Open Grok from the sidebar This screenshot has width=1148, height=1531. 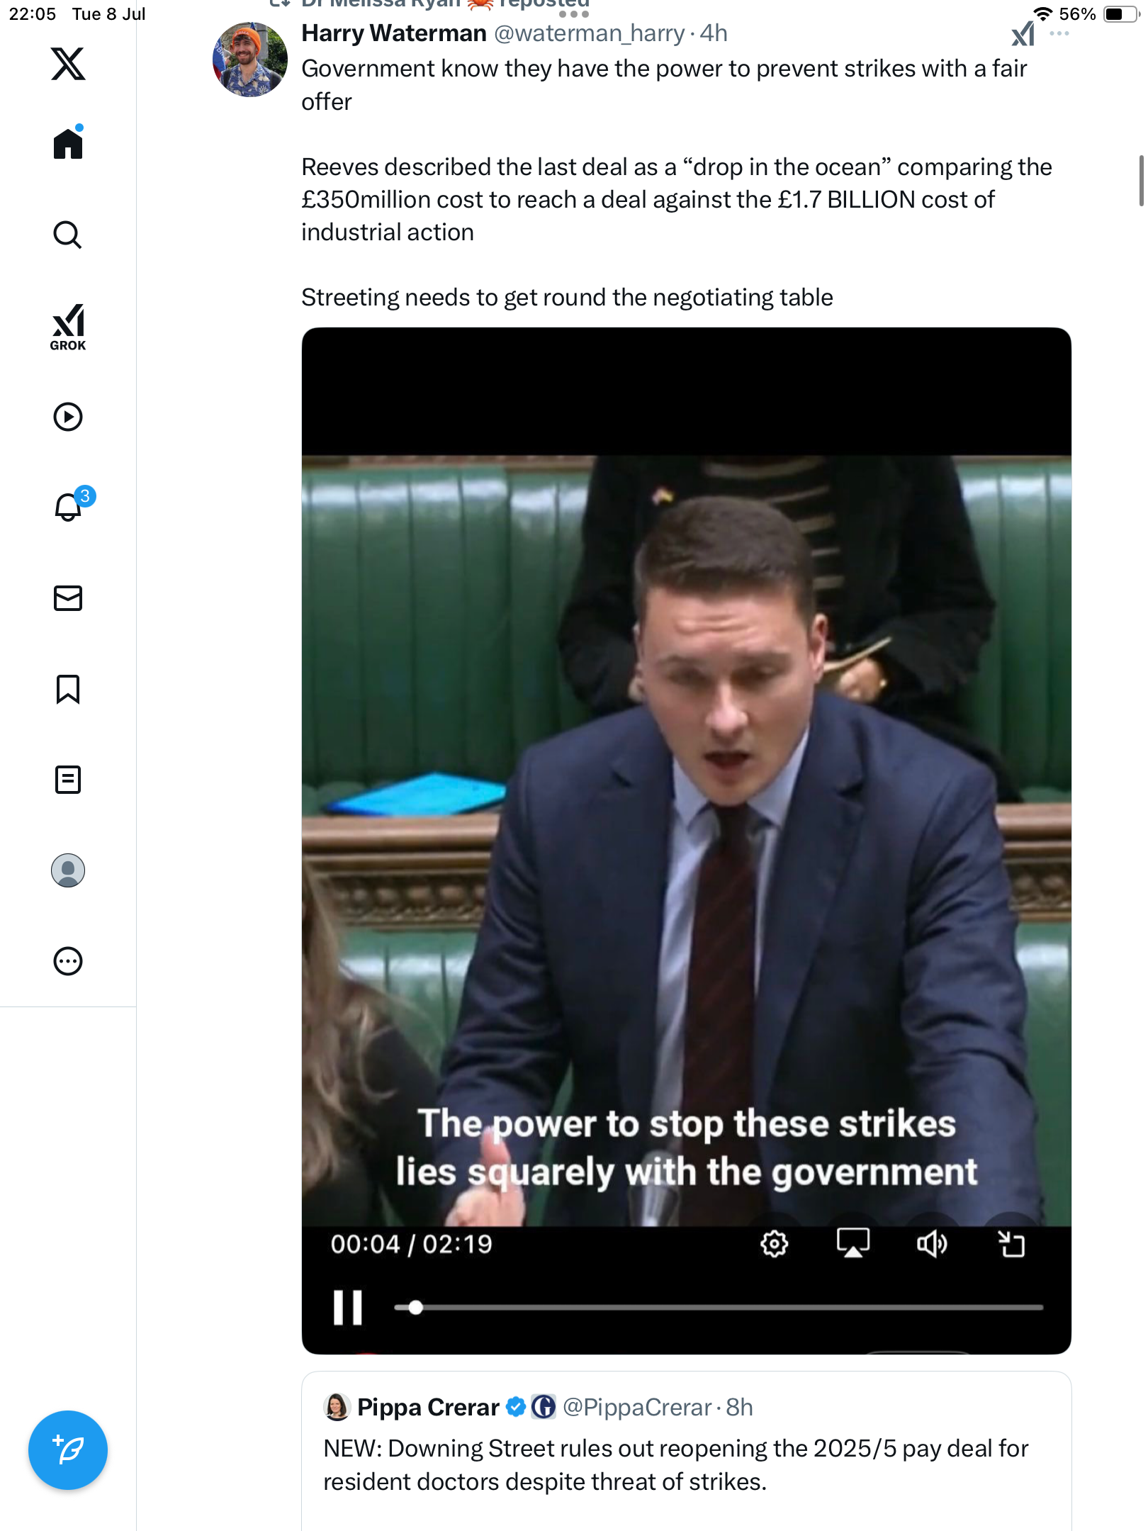click(x=68, y=327)
